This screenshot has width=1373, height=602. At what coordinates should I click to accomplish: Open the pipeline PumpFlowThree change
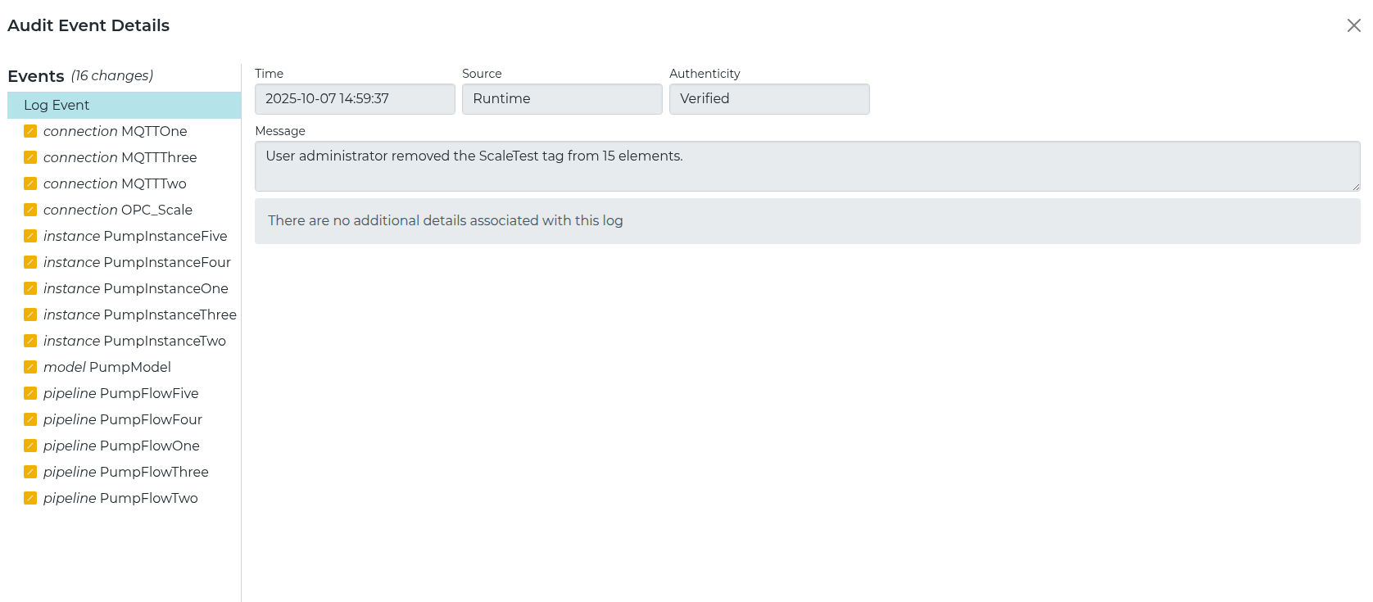(124, 472)
